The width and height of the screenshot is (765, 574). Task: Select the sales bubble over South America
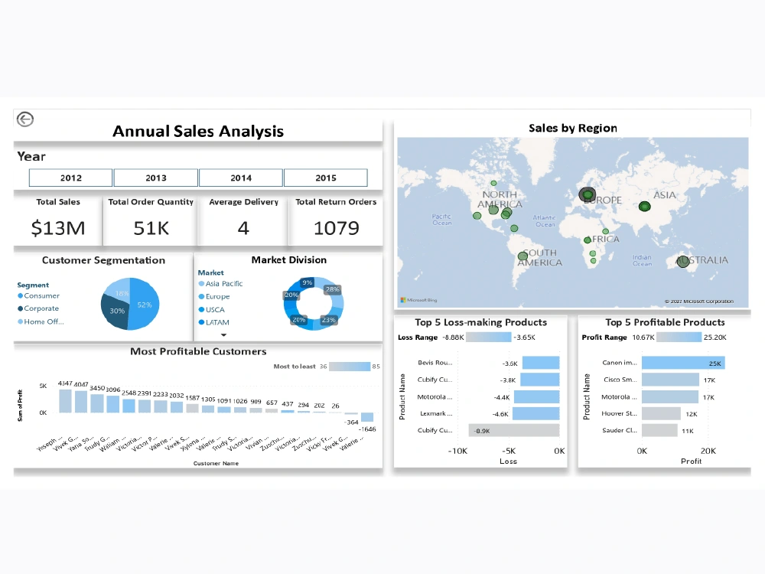[523, 256]
